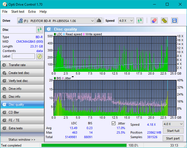This screenshot has height=148, width=187.
Task: Click the green progress bar at 100%
Action: coord(84,145)
